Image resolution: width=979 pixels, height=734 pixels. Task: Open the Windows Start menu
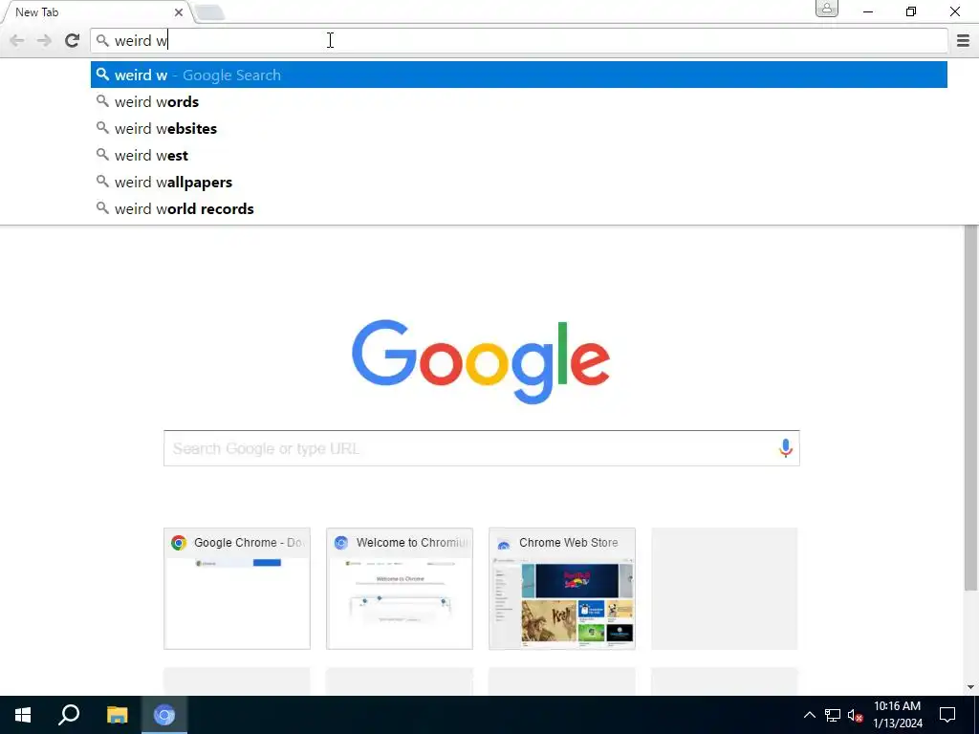pyautogui.click(x=23, y=715)
